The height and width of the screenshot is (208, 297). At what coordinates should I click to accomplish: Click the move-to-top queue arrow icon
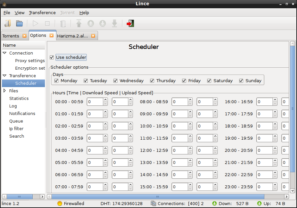(x=79, y=23)
